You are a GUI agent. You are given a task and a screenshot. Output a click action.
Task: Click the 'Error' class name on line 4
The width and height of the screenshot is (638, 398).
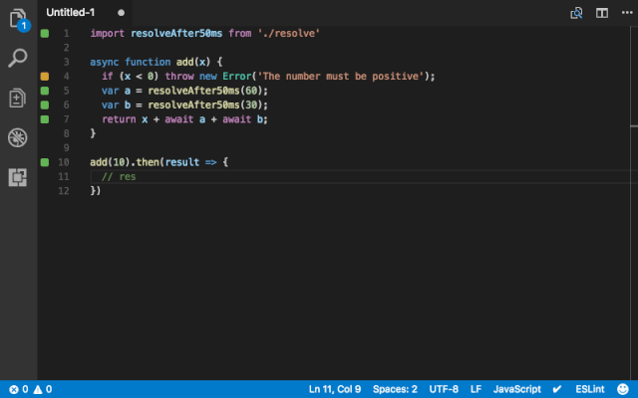[237, 77]
